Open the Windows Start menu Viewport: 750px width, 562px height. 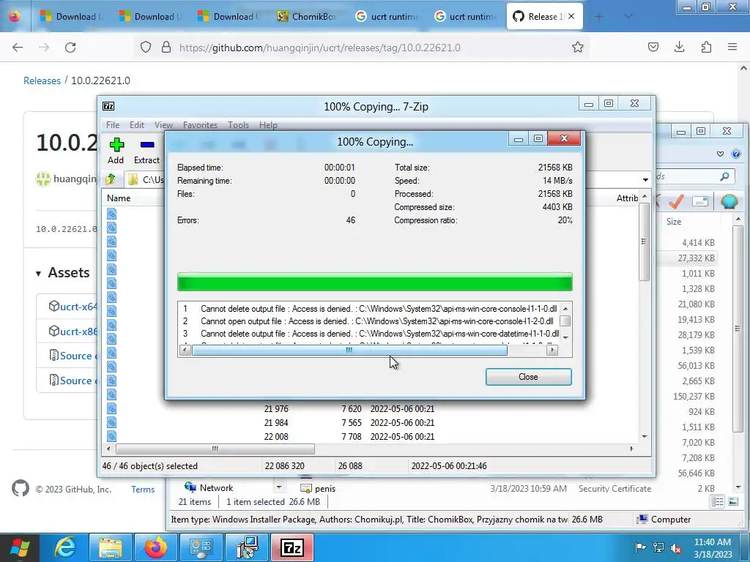(x=20, y=547)
